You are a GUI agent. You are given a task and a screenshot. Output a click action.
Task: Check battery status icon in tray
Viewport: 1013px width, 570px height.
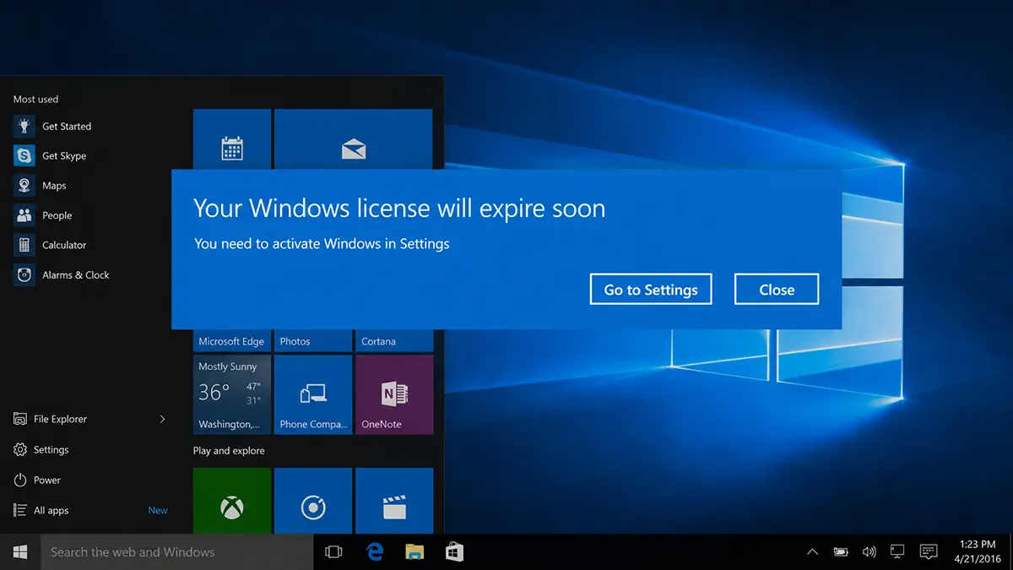[841, 552]
